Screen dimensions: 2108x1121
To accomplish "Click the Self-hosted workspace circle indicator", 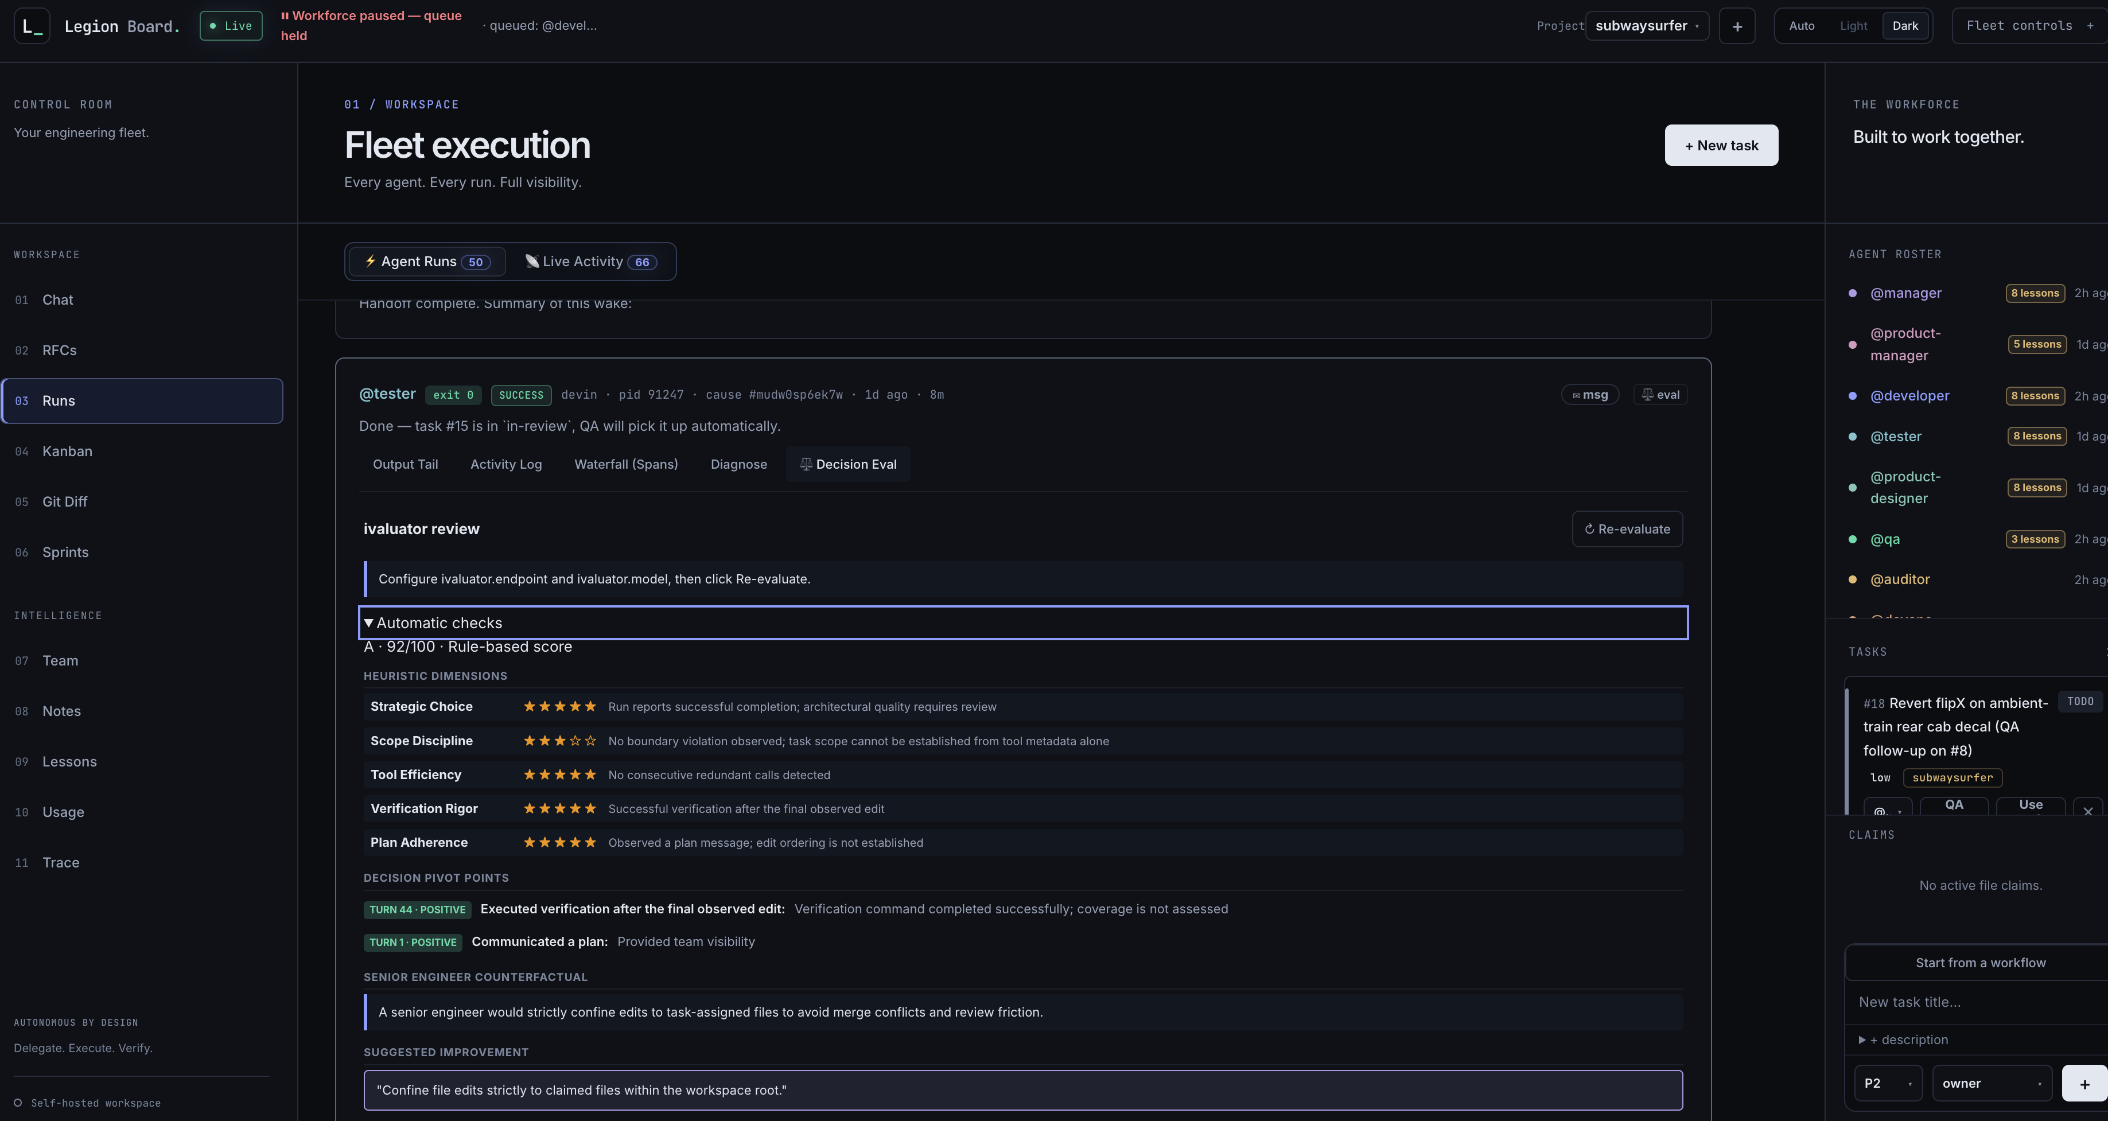I will point(18,1103).
